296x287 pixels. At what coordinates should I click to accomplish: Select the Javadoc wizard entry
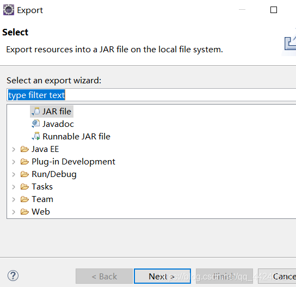[53, 124]
